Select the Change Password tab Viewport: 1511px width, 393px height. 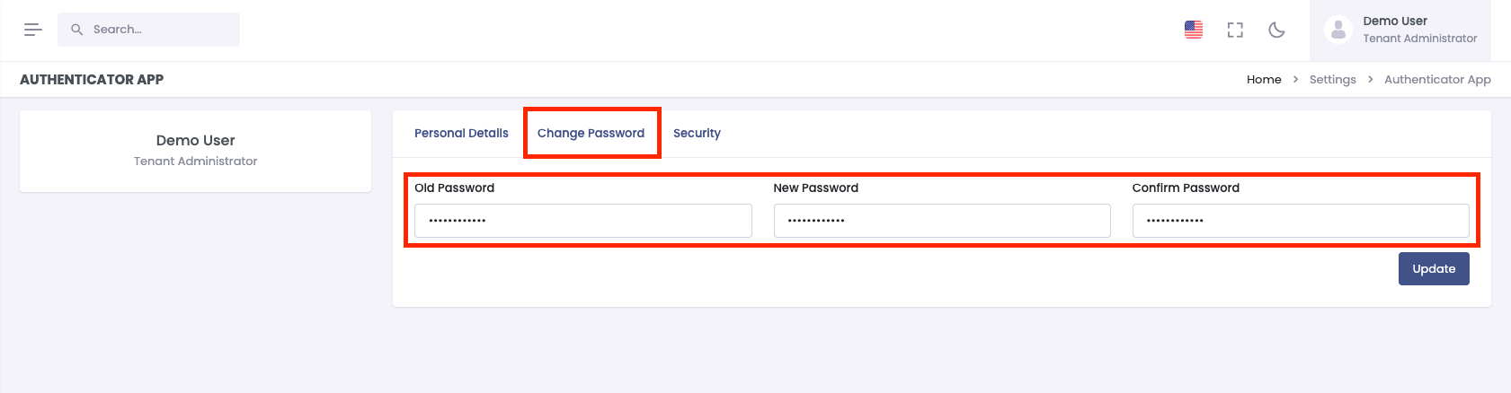(x=591, y=133)
